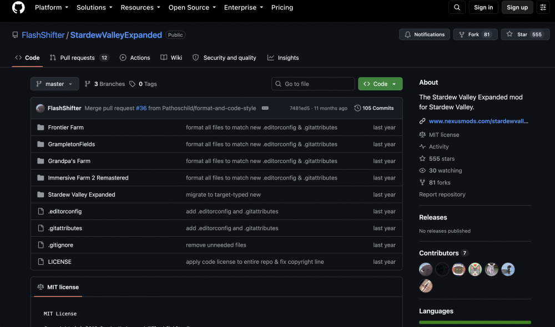Expand the hidden commit message ellipsis
The width and height of the screenshot is (555, 327).
click(x=265, y=108)
